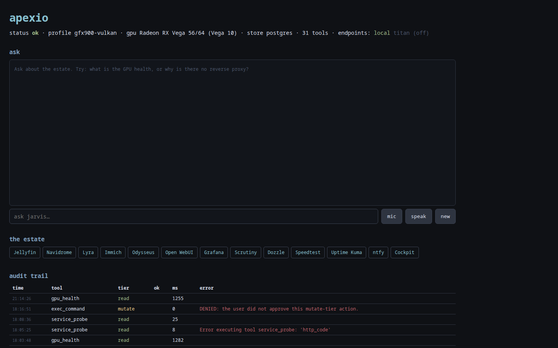Open the Immich service link
This screenshot has width=558, height=348.
pos(113,252)
